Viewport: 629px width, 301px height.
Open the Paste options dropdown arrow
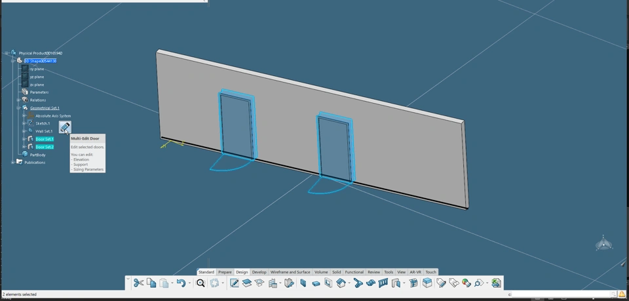pos(172,283)
